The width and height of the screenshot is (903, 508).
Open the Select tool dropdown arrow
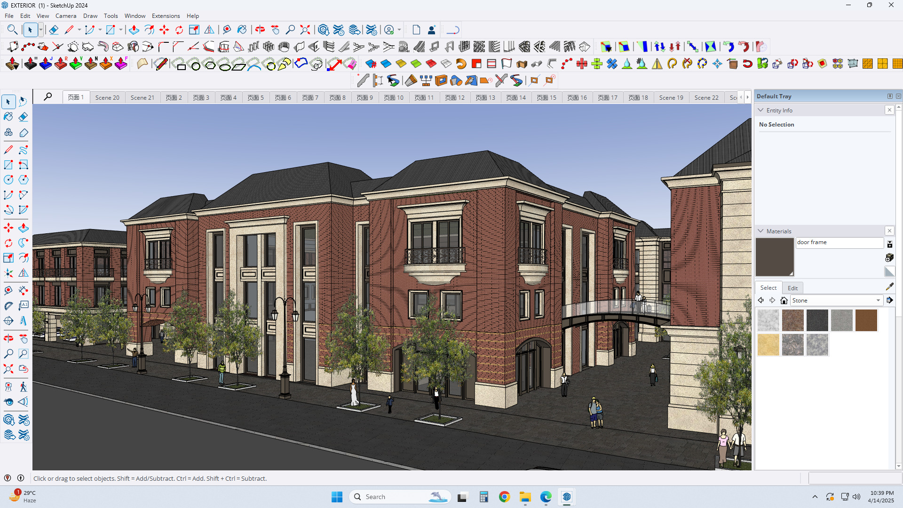(x=41, y=30)
